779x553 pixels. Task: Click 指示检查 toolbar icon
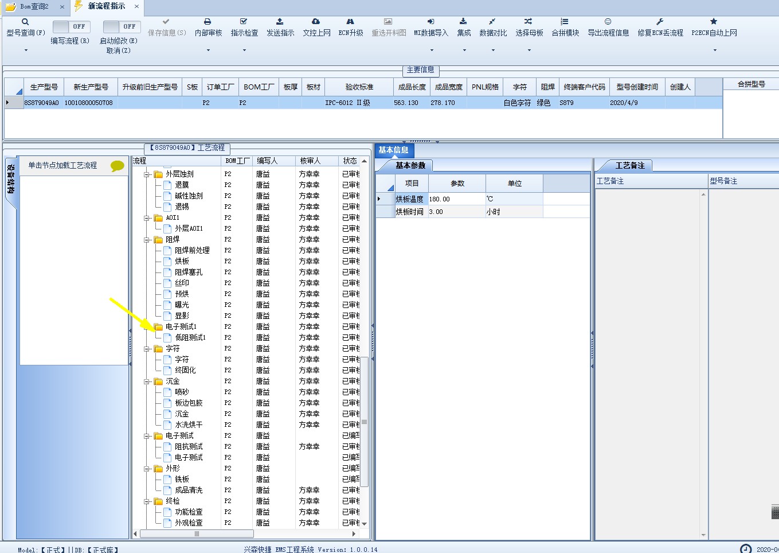point(244,22)
